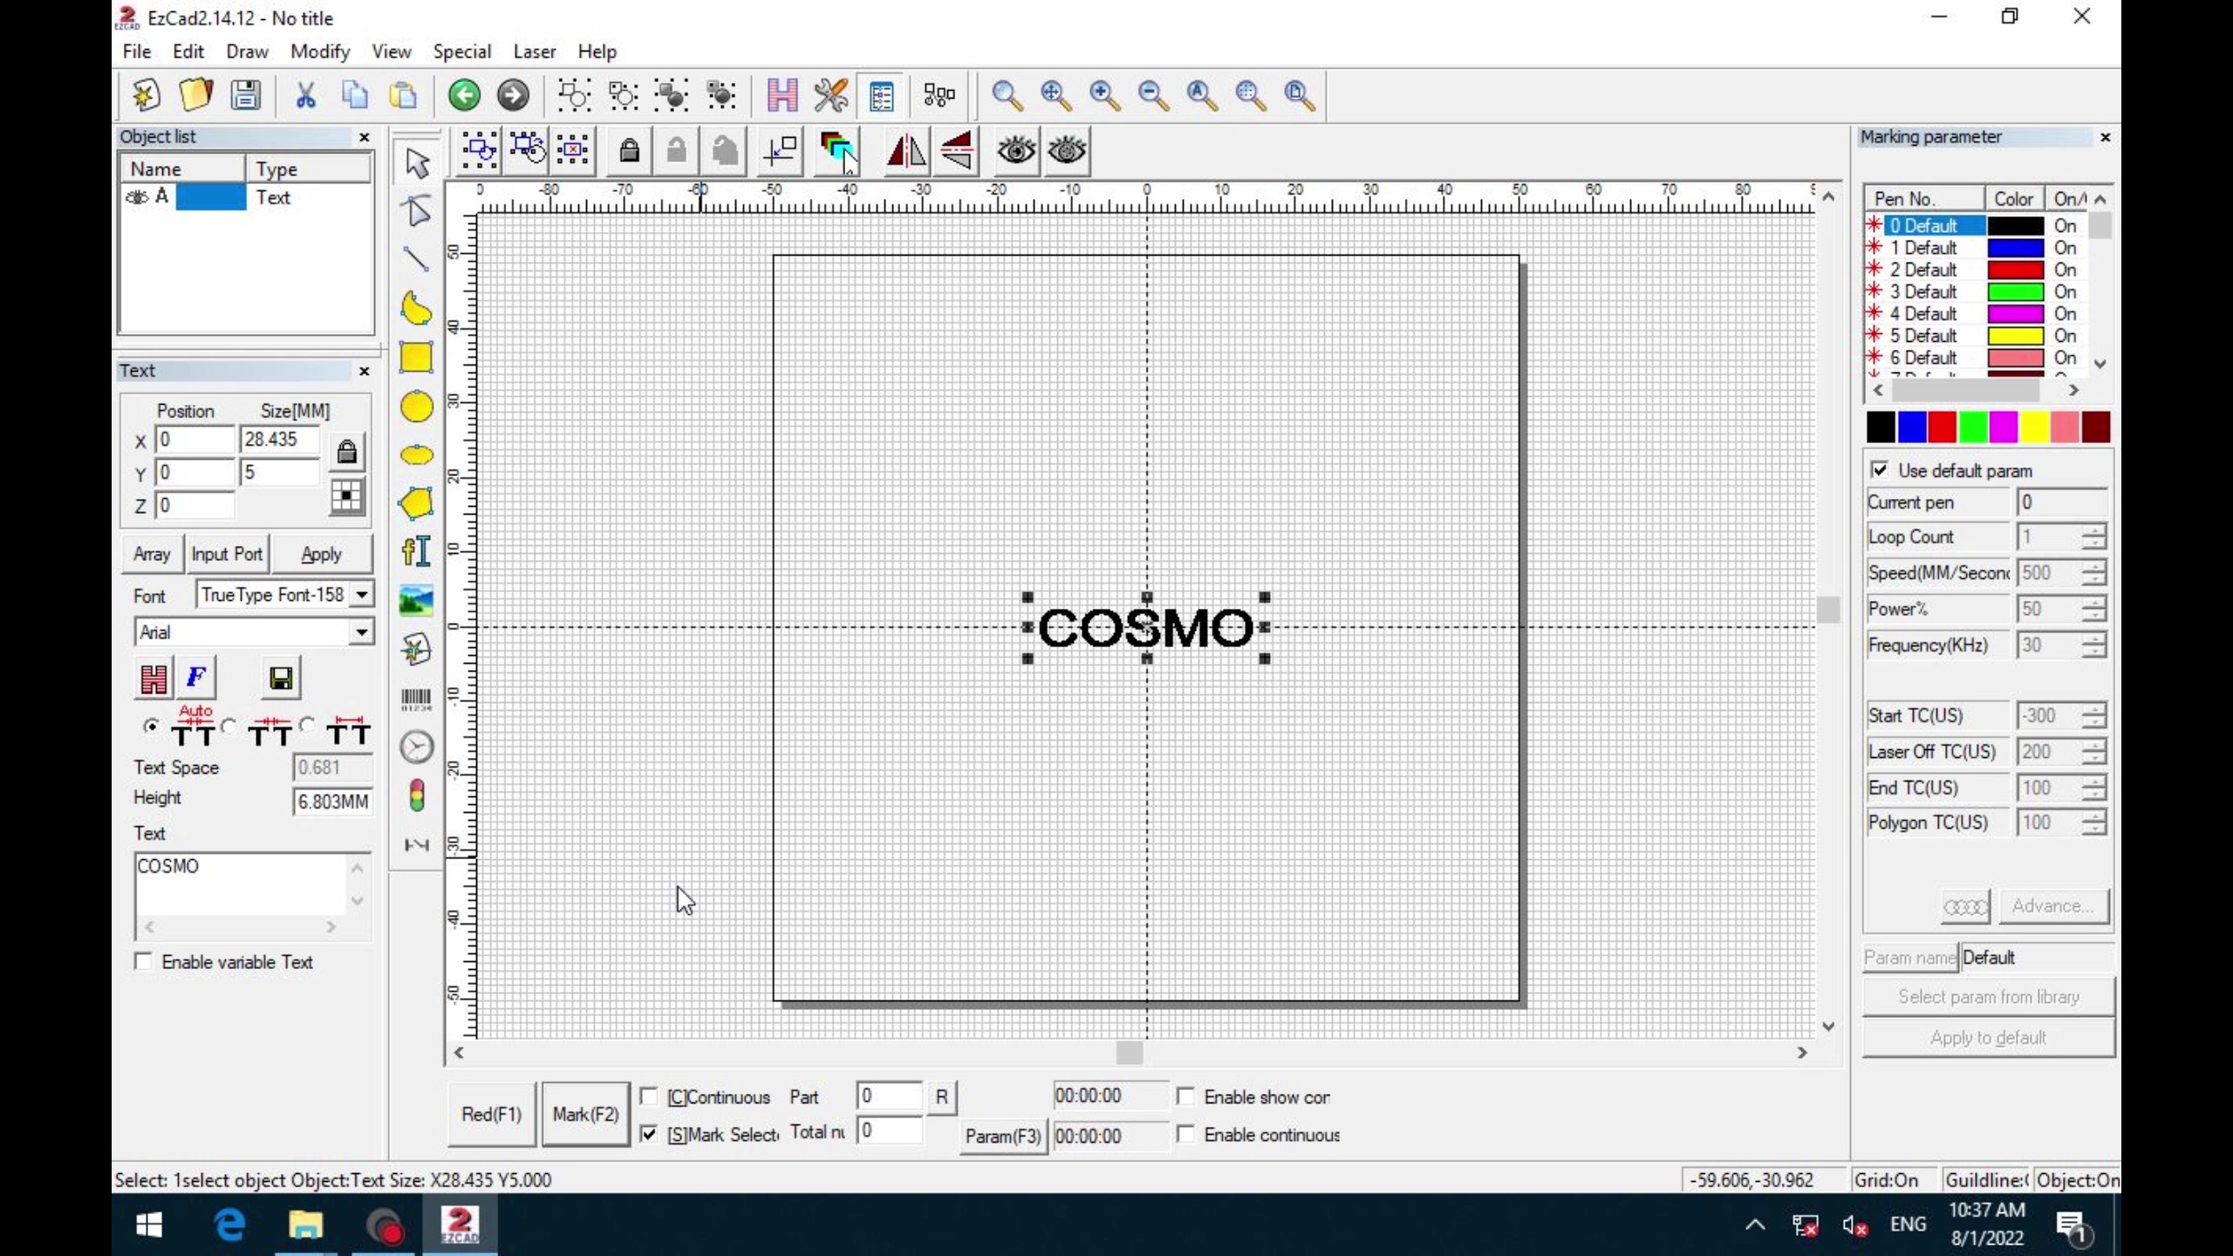
Task: Enable the Continuous marking checkbox
Action: (x=649, y=1096)
